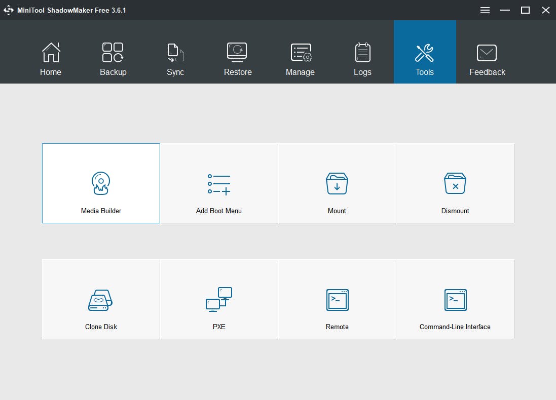Click the Add Boot Menu label

click(219, 211)
